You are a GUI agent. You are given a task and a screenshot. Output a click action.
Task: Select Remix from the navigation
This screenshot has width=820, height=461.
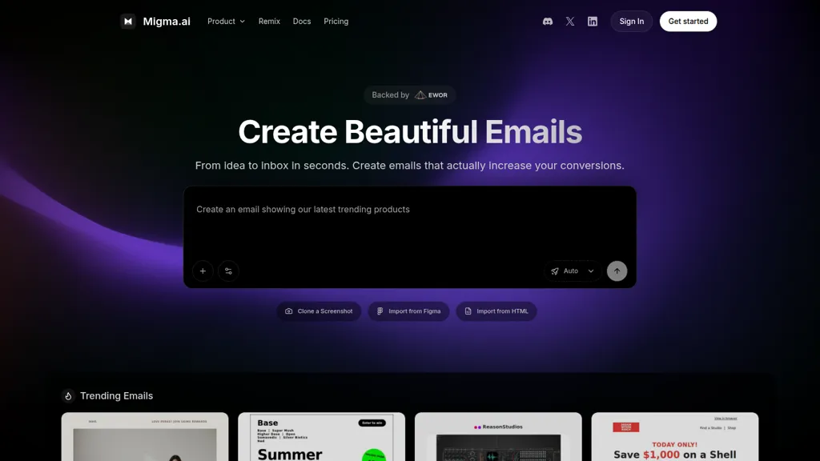(x=269, y=22)
